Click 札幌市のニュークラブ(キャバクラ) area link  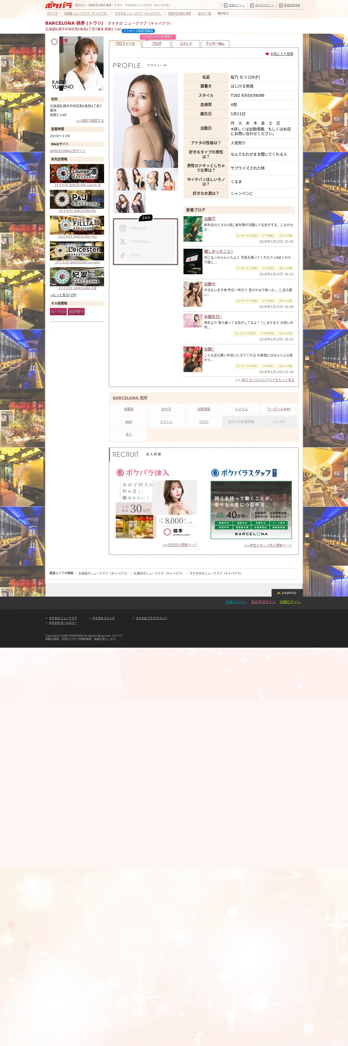click(158, 574)
